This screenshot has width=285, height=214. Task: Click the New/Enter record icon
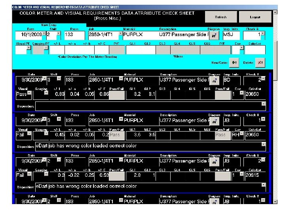[234, 63]
